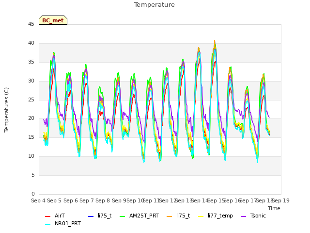Image resolution: width=310 pixels, height=233 pixels.
Task: Click the y-axis tick label 45
Action: pos(31,24)
